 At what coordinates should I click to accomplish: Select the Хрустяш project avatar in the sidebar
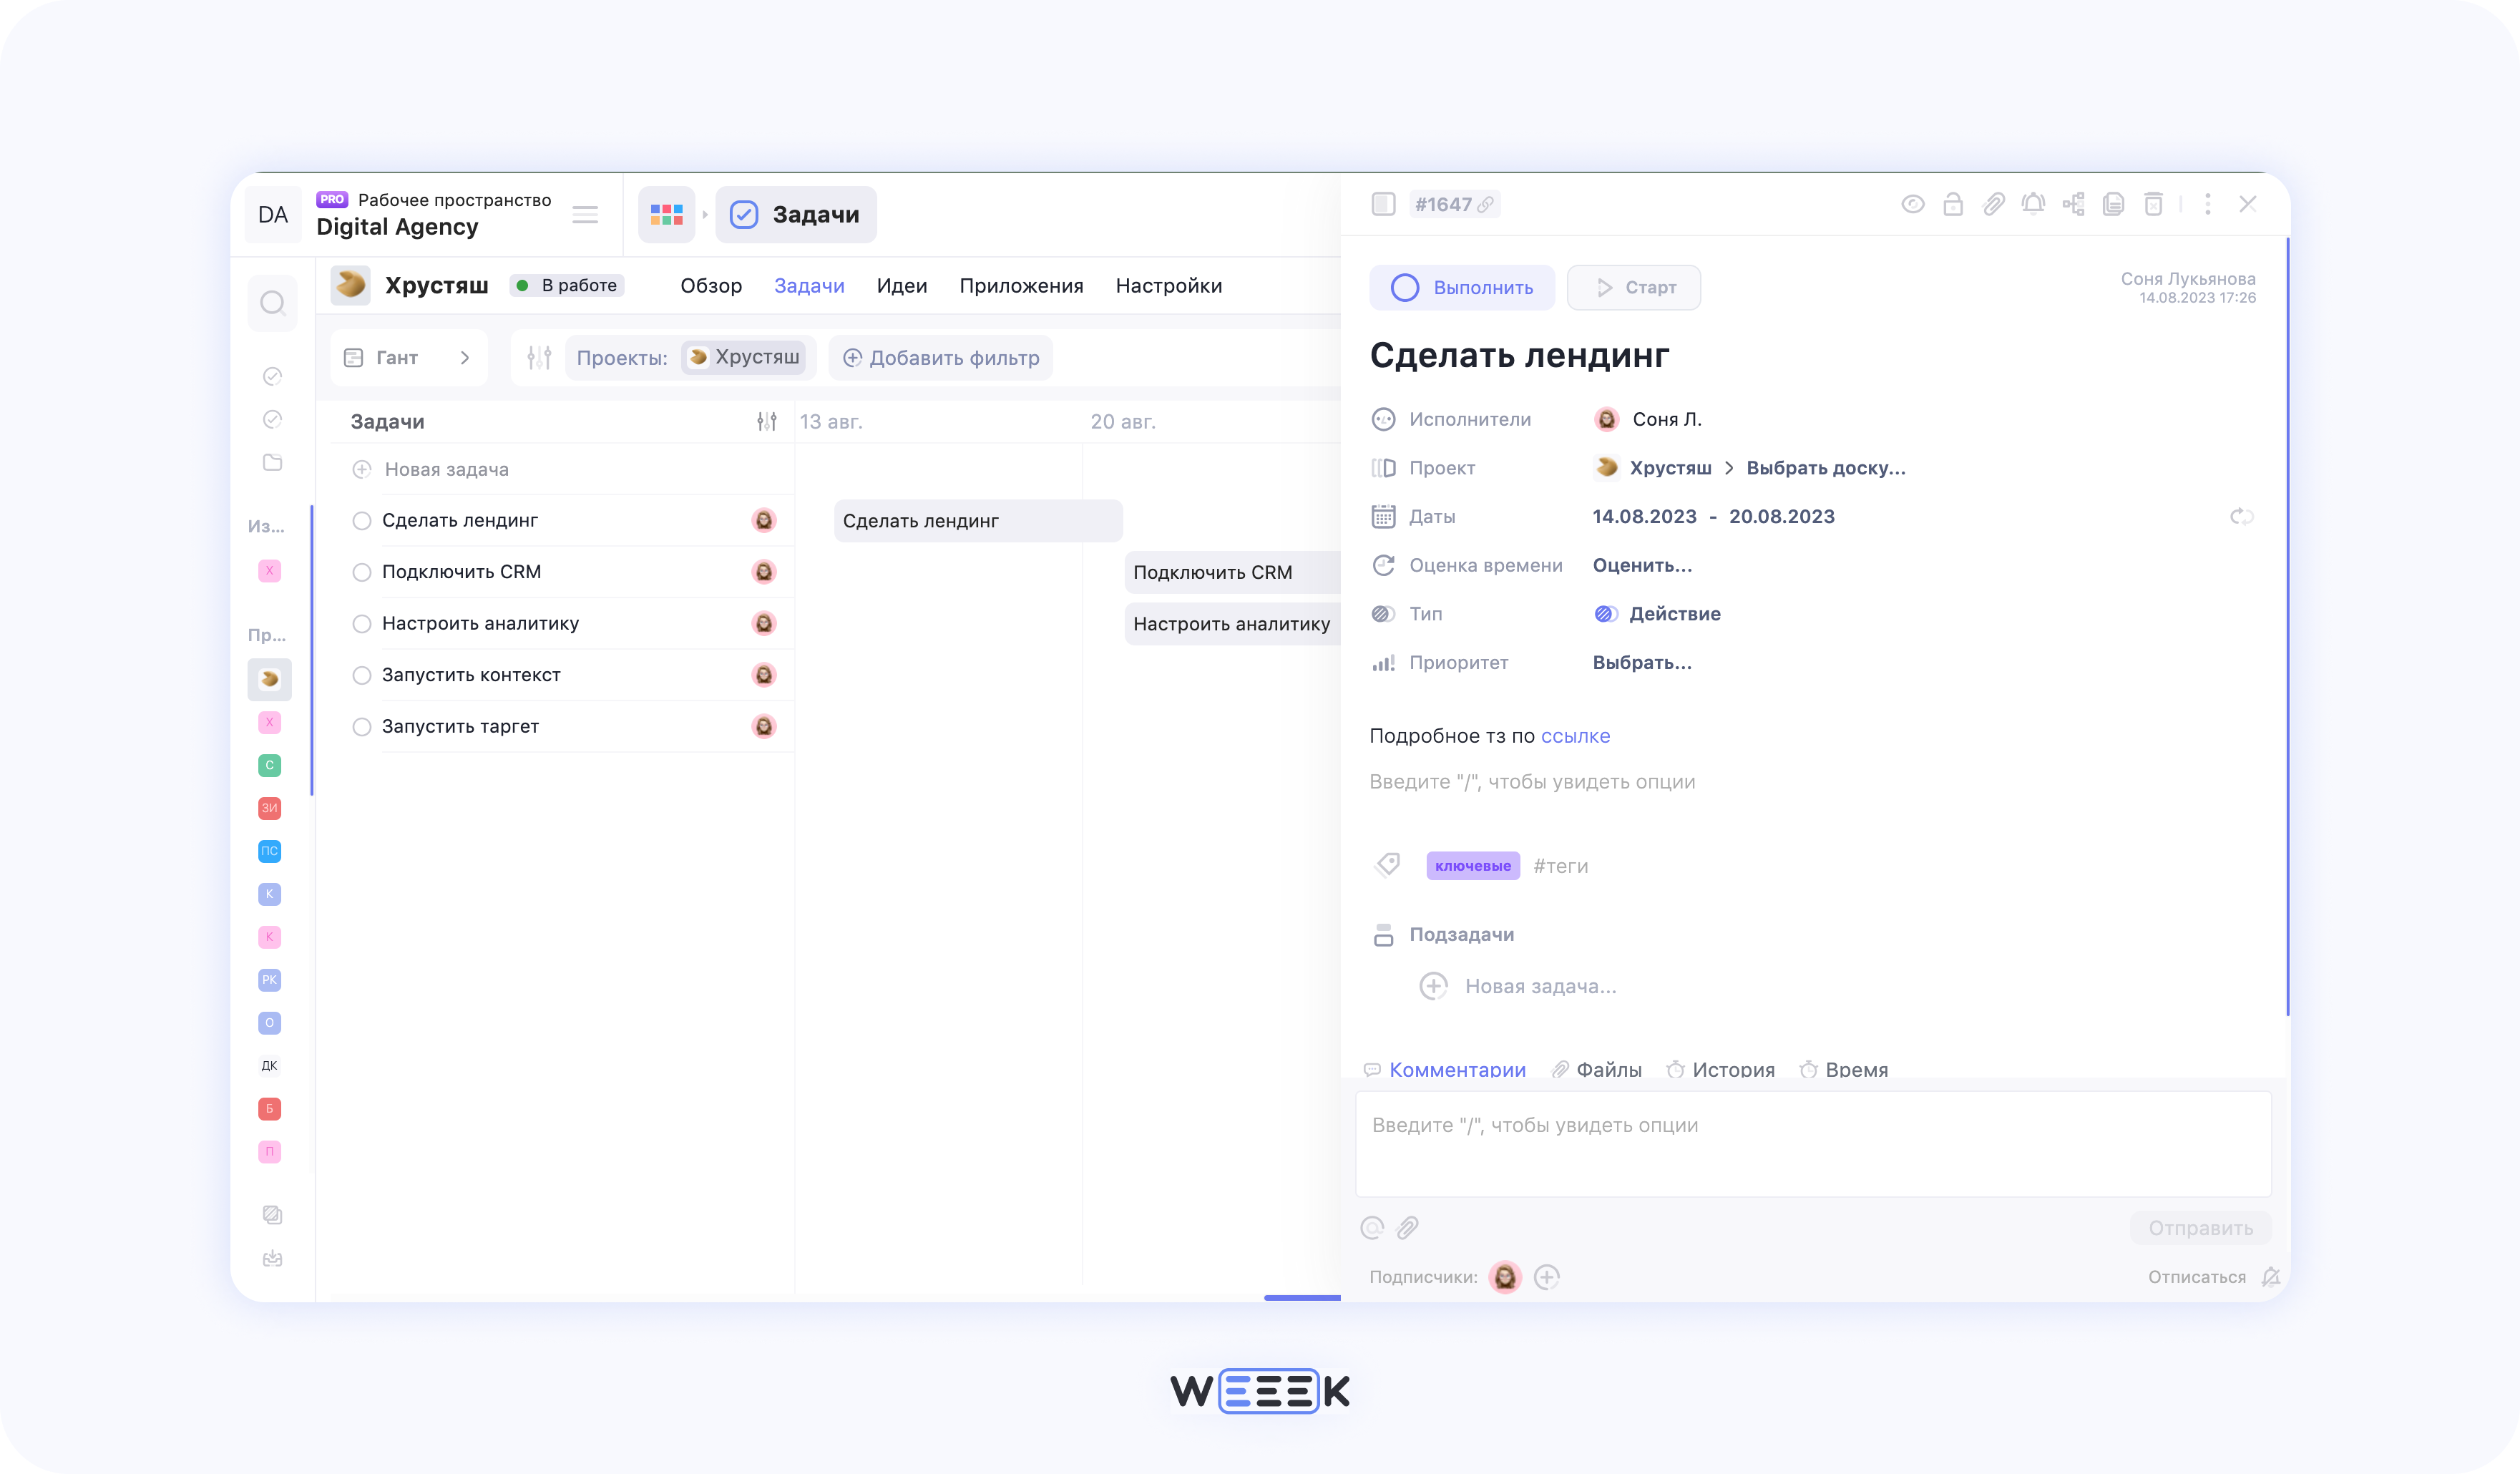tap(269, 679)
